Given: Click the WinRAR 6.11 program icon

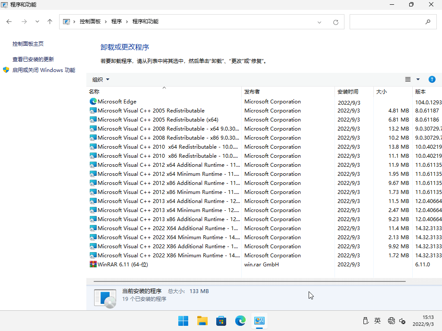Looking at the screenshot, I should pyautogui.click(x=93, y=264).
